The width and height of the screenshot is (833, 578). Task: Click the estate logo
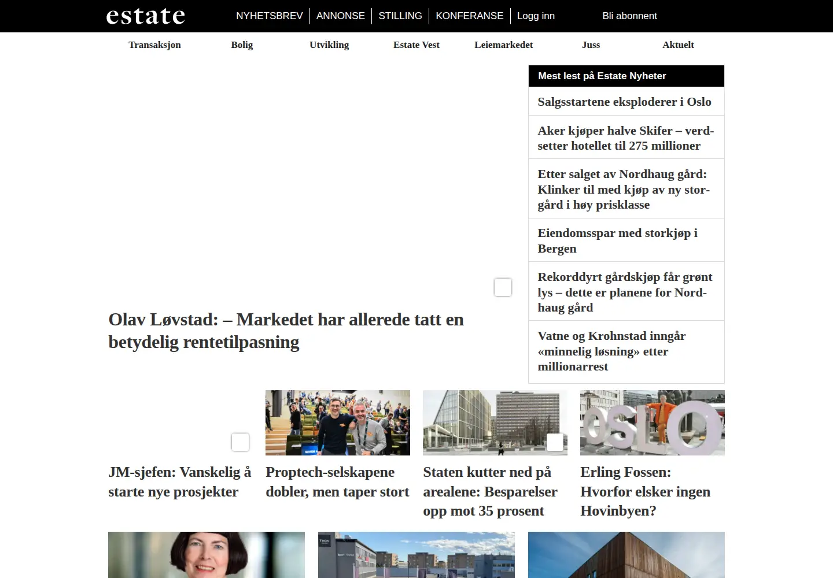(146, 16)
